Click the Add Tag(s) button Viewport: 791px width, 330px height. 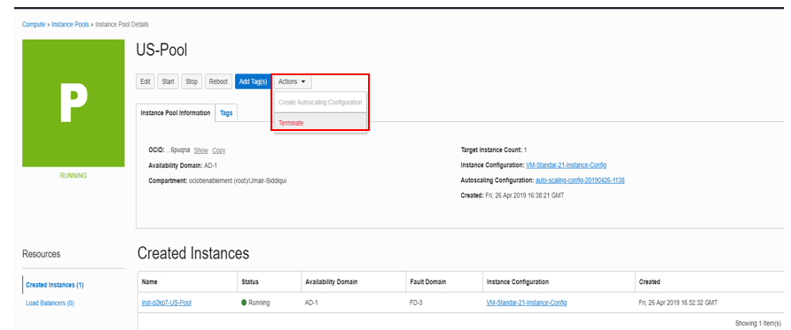click(254, 81)
